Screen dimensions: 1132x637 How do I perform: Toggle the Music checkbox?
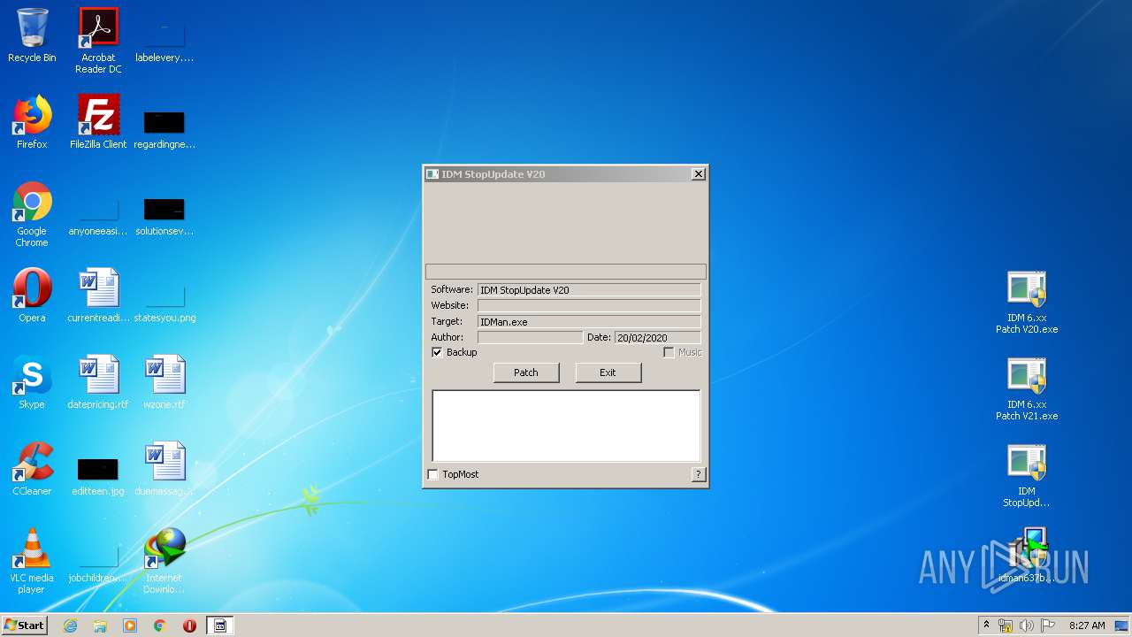[669, 352]
